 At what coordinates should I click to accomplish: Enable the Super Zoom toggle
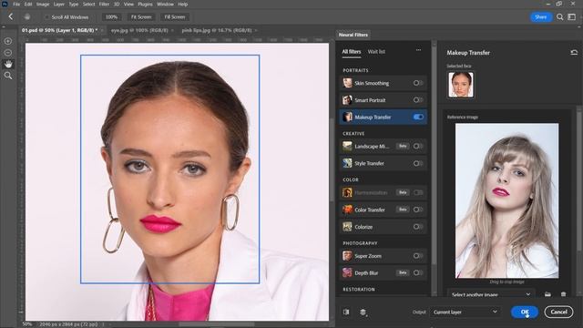pos(418,256)
